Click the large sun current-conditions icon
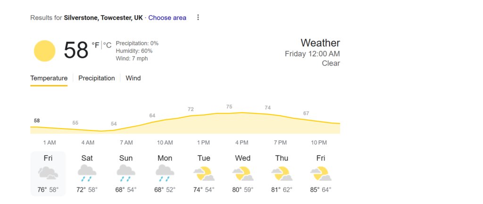The image size is (483, 204). click(x=45, y=51)
